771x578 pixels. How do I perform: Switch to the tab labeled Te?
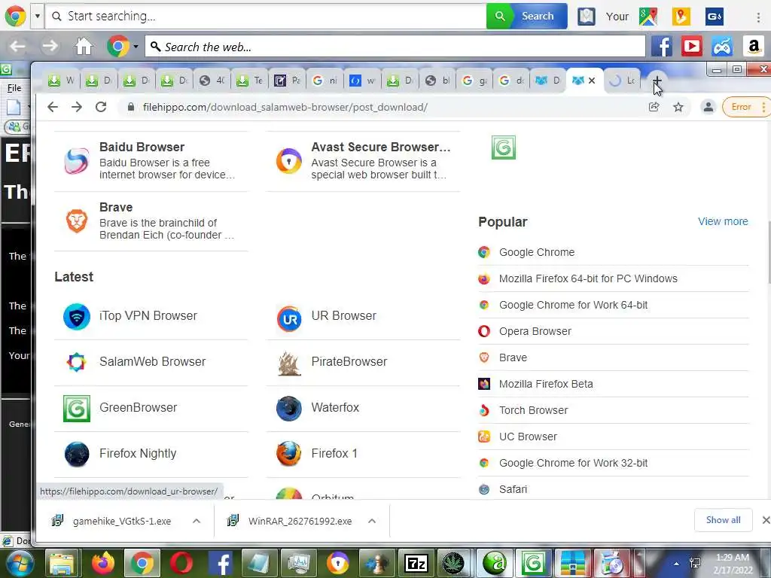(x=250, y=81)
